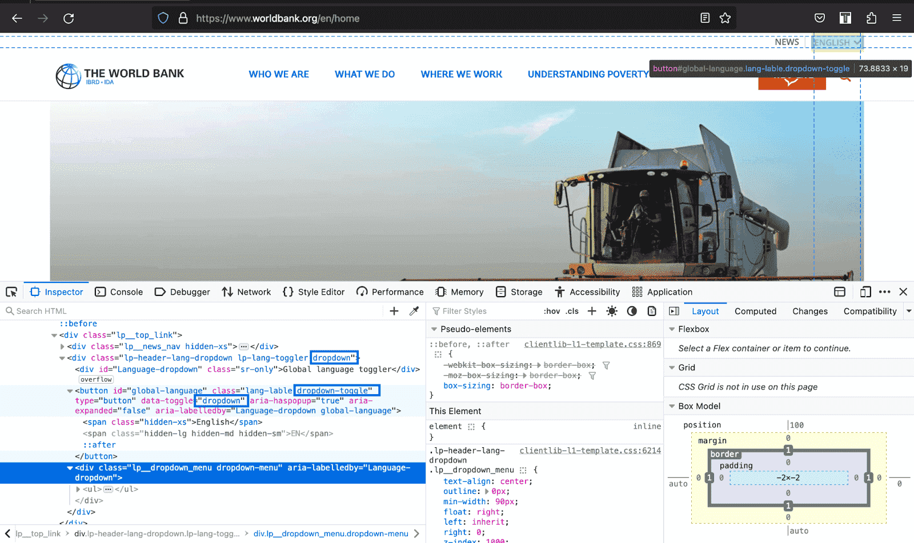
Task: Open the clientlib-l1-template.css:6214 stylesheet link
Action: pyautogui.click(x=590, y=450)
